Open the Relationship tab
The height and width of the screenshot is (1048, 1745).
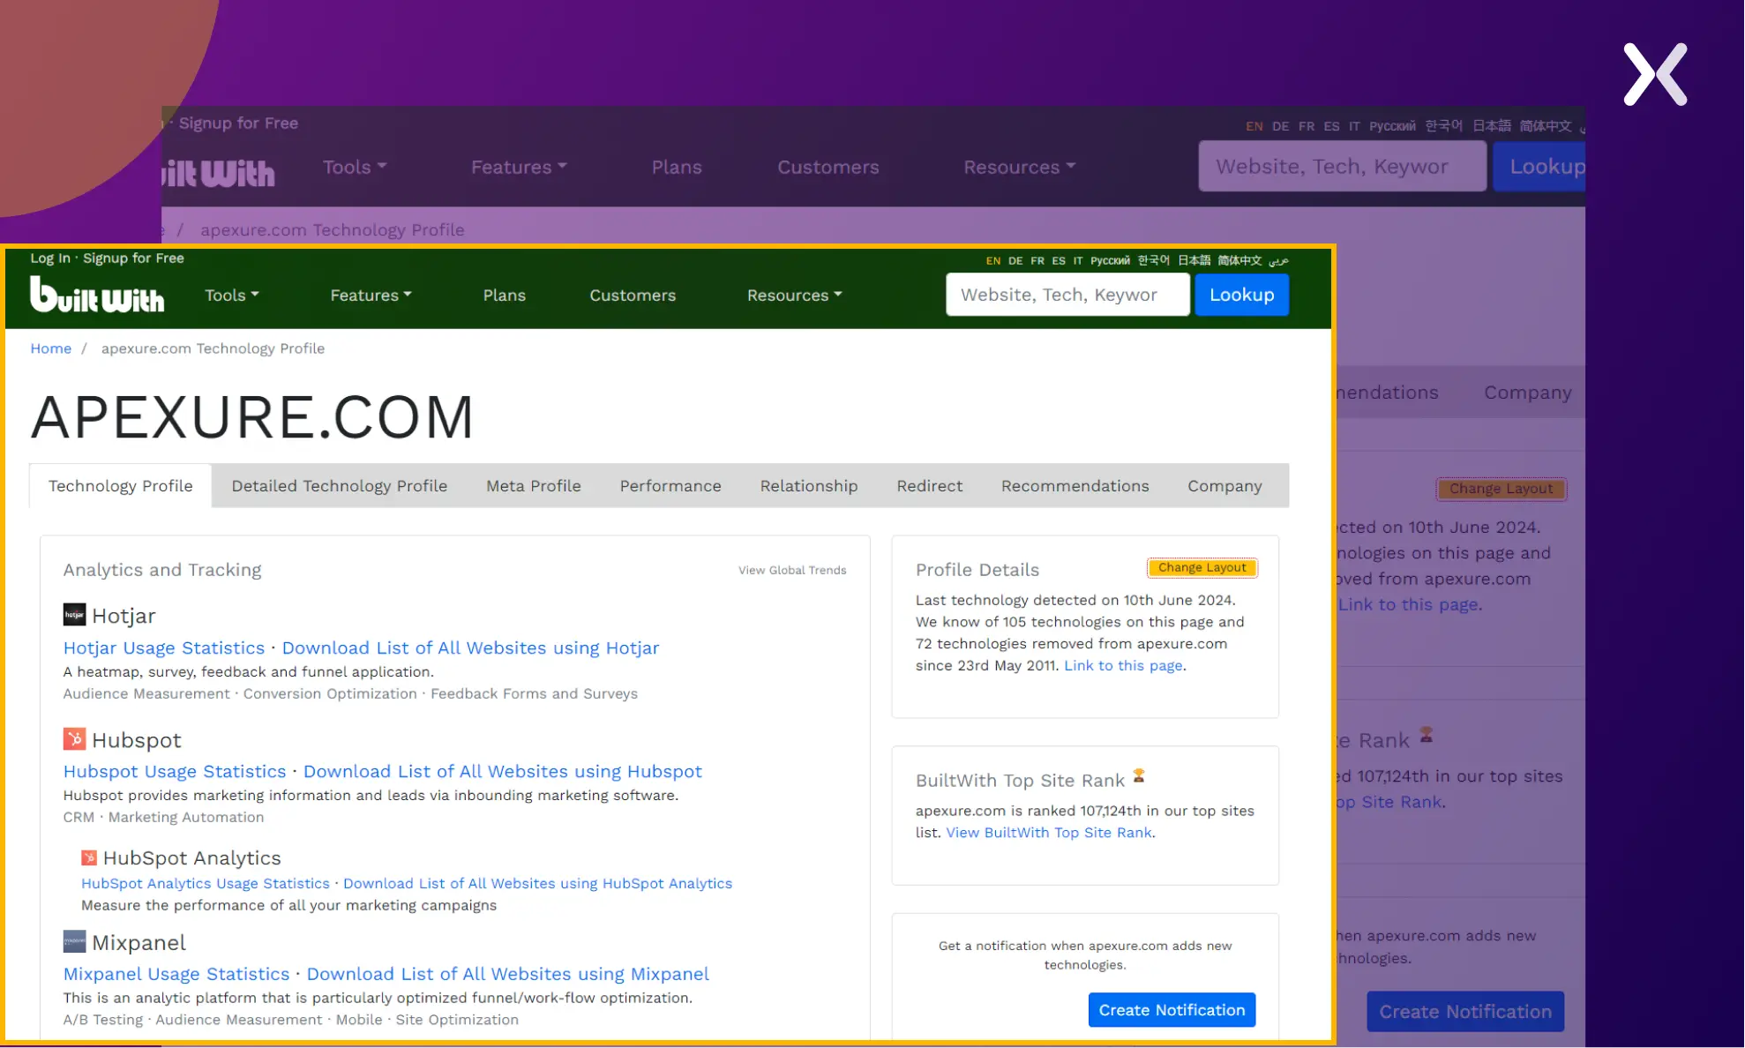pyautogui.click(x=809, y=486)
